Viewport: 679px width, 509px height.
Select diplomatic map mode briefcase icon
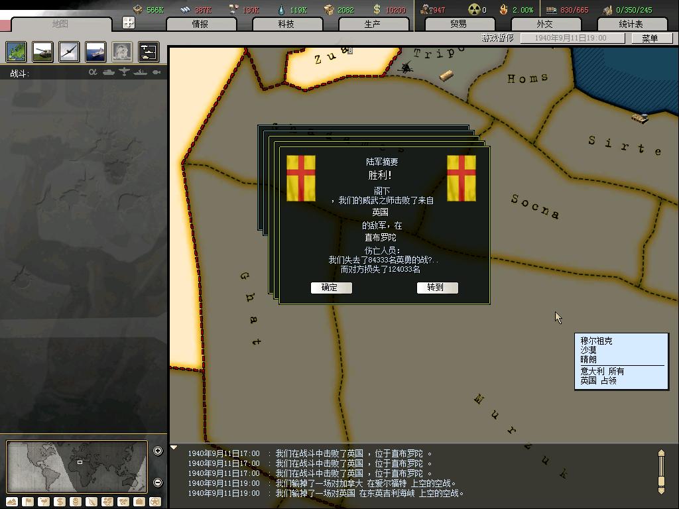pos(139,502)
